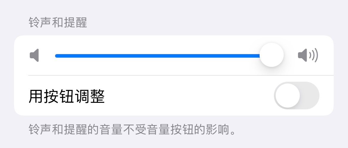
Task: Click the white circular volume slider knob
Action: pyautogui.click(x=272, y=55)
